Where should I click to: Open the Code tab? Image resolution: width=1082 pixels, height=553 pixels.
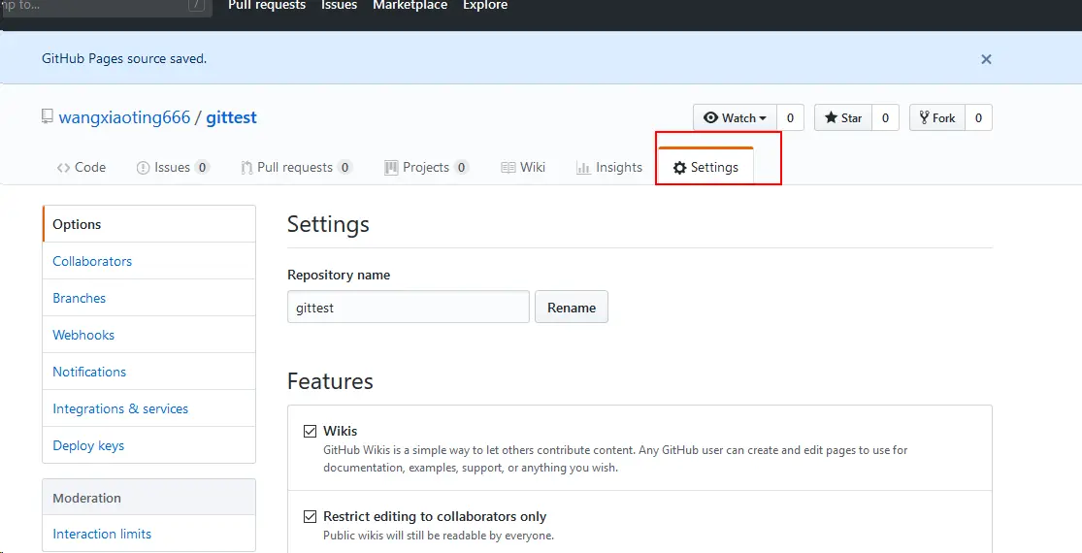[x=82, y=168]
